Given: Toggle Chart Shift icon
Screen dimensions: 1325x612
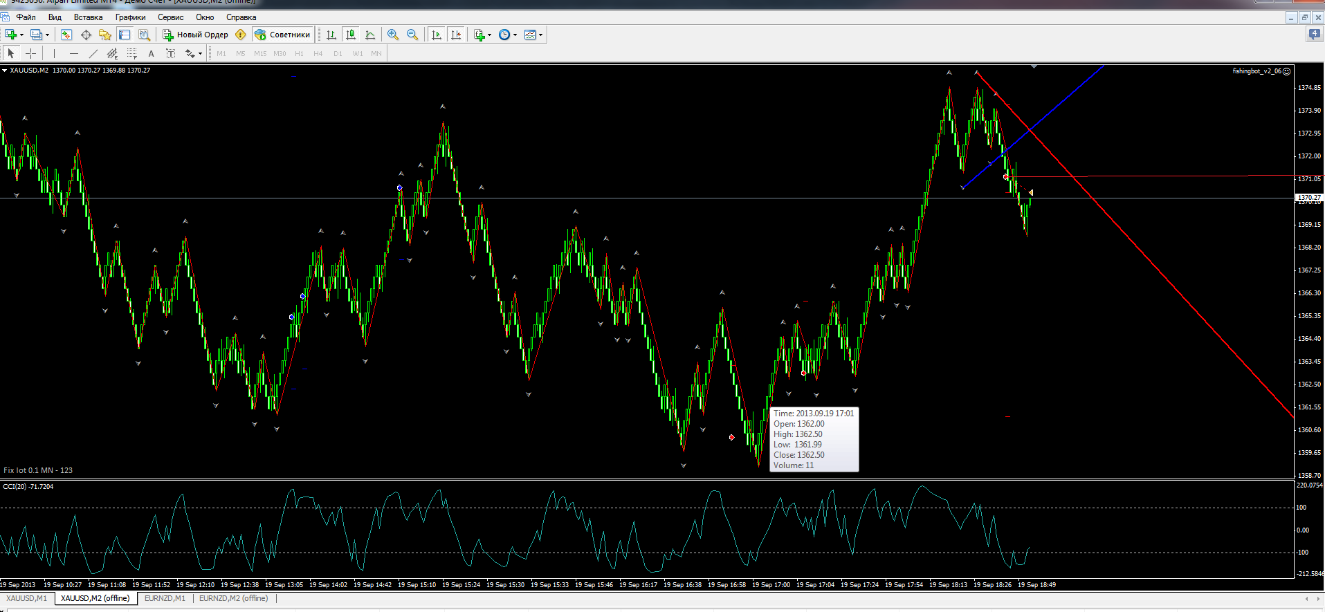Looking at the screenshot, I should click(455, 35).
